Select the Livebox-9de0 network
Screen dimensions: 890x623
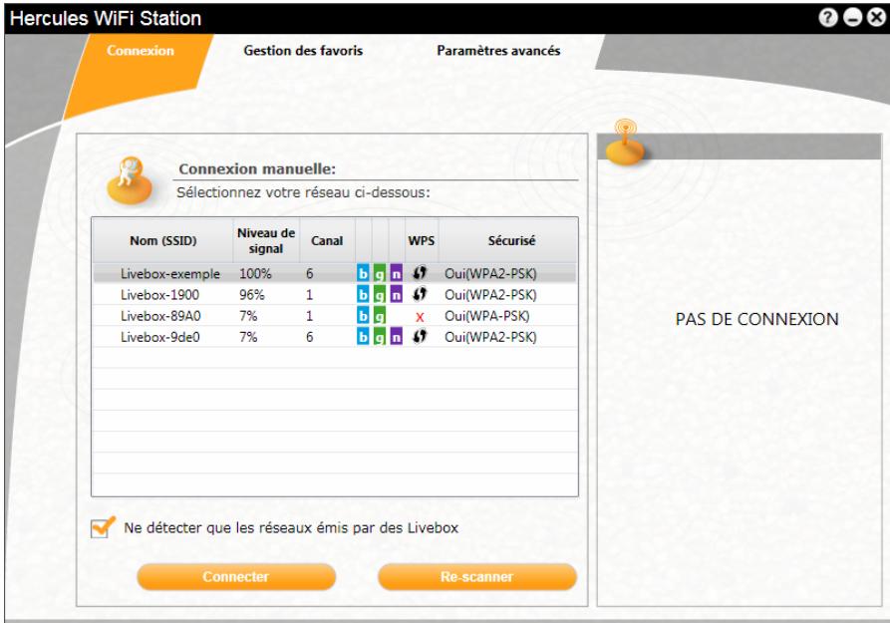pyautogui.click(x=335, y=337)
